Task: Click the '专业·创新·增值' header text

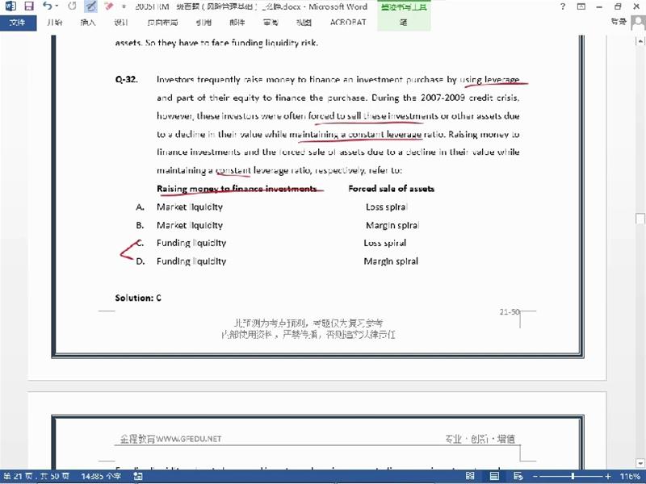Action: 480,439
